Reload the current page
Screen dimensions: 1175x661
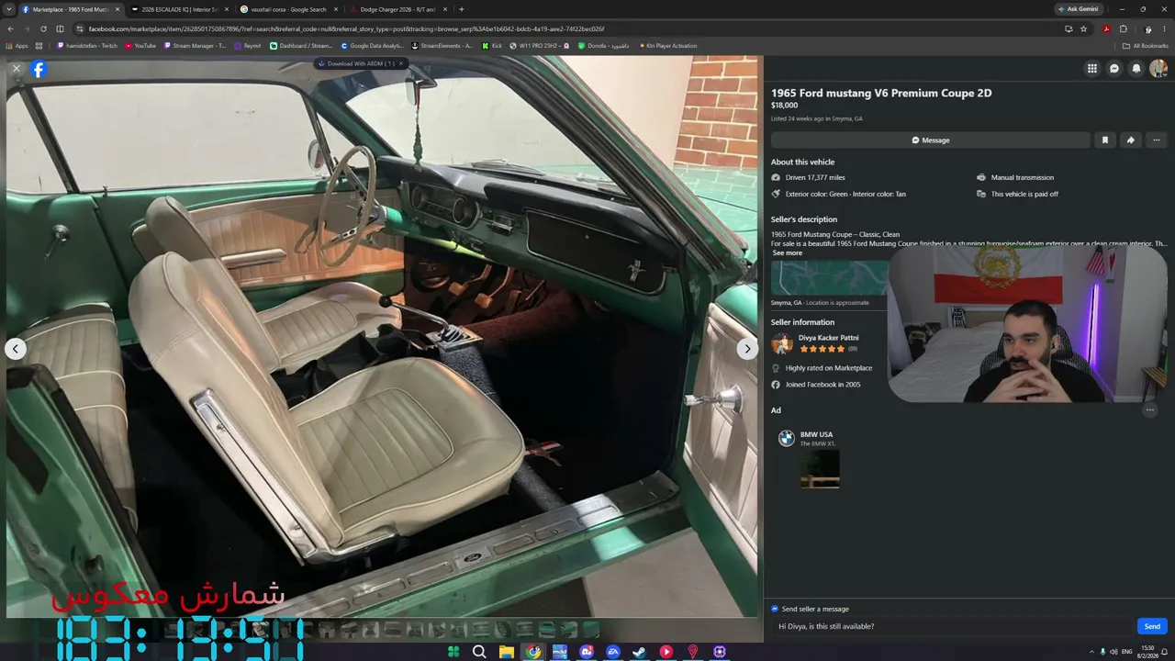click(43, 28)
